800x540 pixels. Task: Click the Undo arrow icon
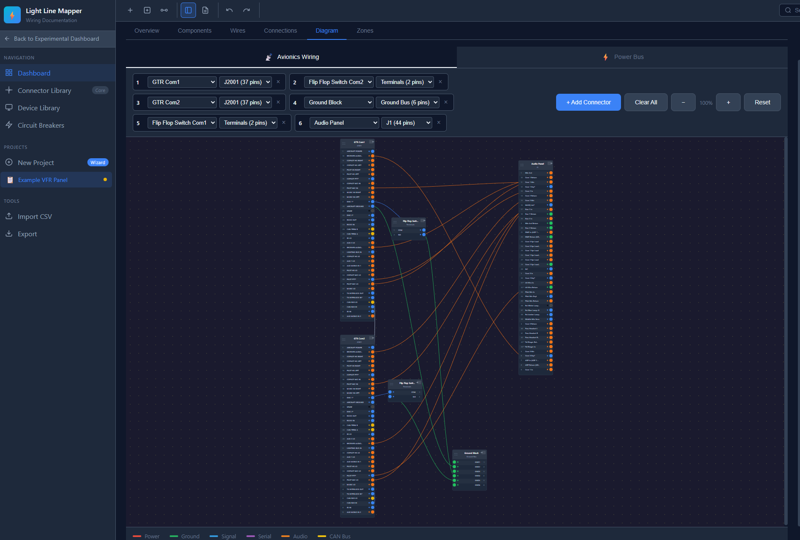[229, 10]
